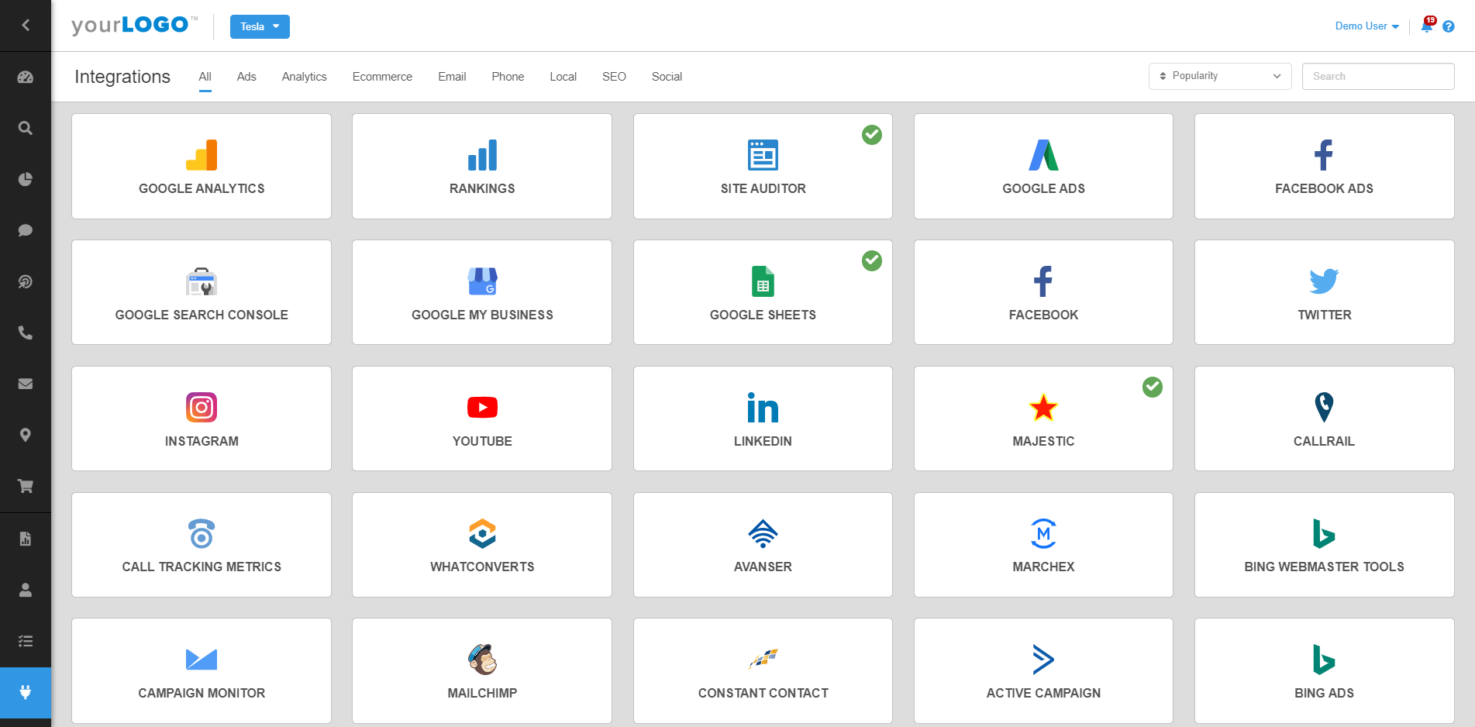The width and height of the screenshot is (1475, 727).
Task: Click the Integrations page heading
Action: [122, 77]
